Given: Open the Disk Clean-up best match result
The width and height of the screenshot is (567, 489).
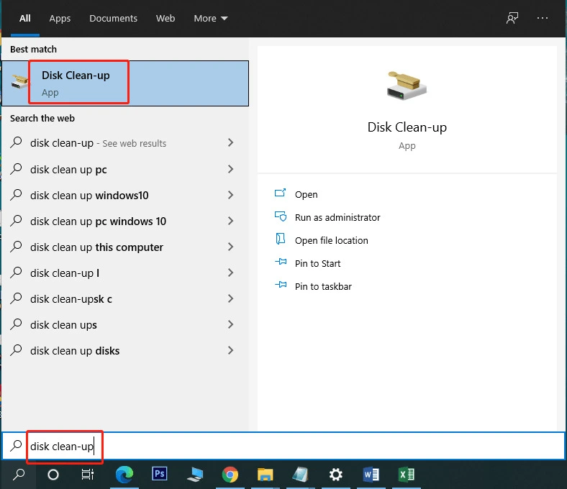Looking at the screenshot, I should click(125, 83).
